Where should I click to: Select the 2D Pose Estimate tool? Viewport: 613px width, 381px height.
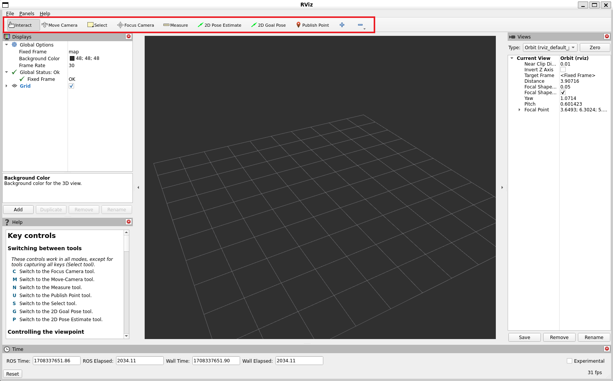(x=219, y=25)
